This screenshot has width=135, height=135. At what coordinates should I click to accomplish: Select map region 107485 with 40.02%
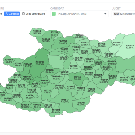click(x=89, y=73)
